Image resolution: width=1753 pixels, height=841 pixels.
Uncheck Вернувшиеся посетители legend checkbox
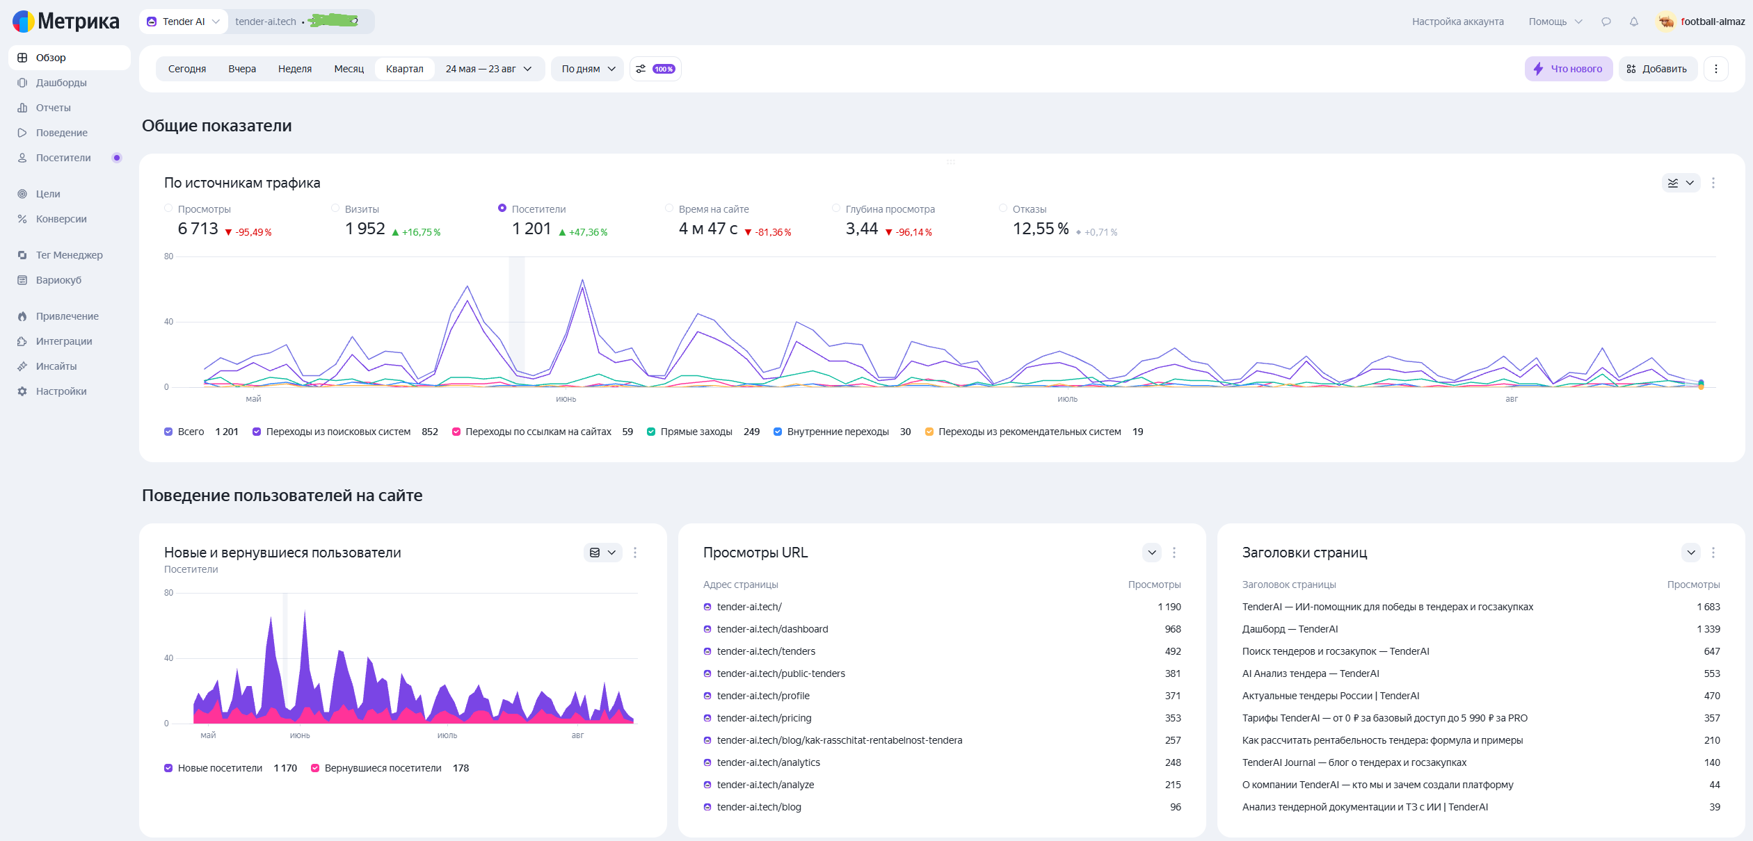pos(315,768)
